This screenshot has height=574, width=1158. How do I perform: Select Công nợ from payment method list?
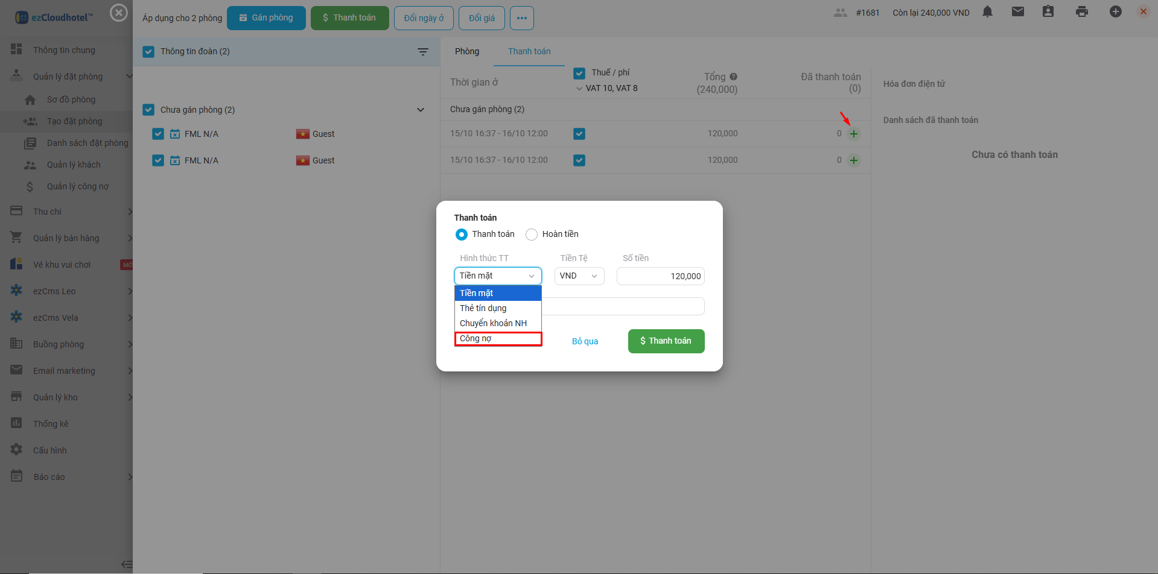[498, 339]
